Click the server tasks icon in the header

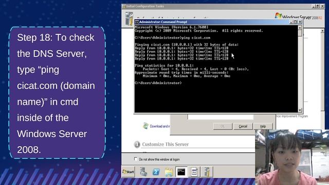click(x=129, y=18)
